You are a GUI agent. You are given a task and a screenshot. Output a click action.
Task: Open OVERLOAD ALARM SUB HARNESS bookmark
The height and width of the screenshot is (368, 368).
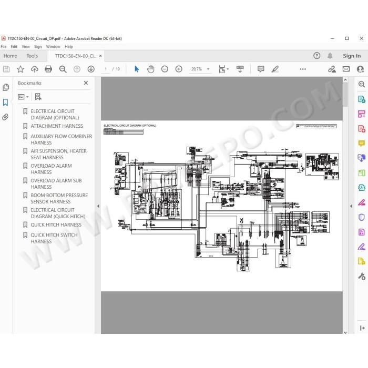click(x=56, y=184)
